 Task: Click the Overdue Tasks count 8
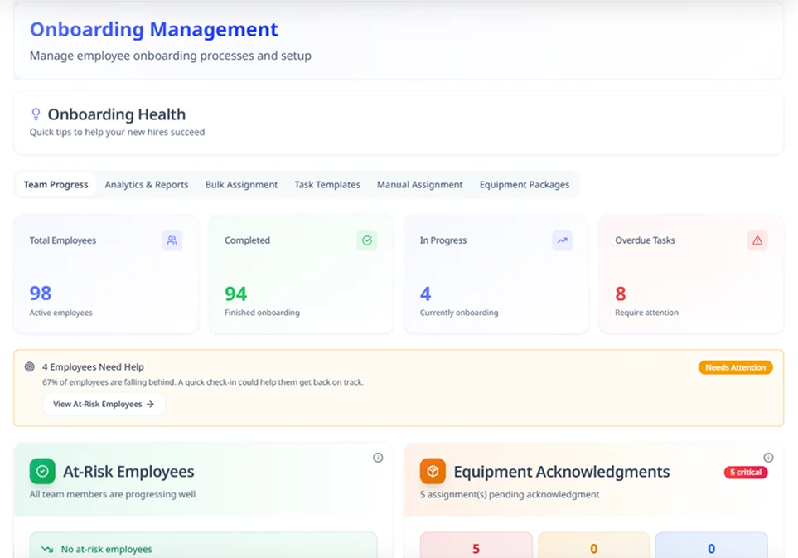pyautogui.click(x=621, y=294)
